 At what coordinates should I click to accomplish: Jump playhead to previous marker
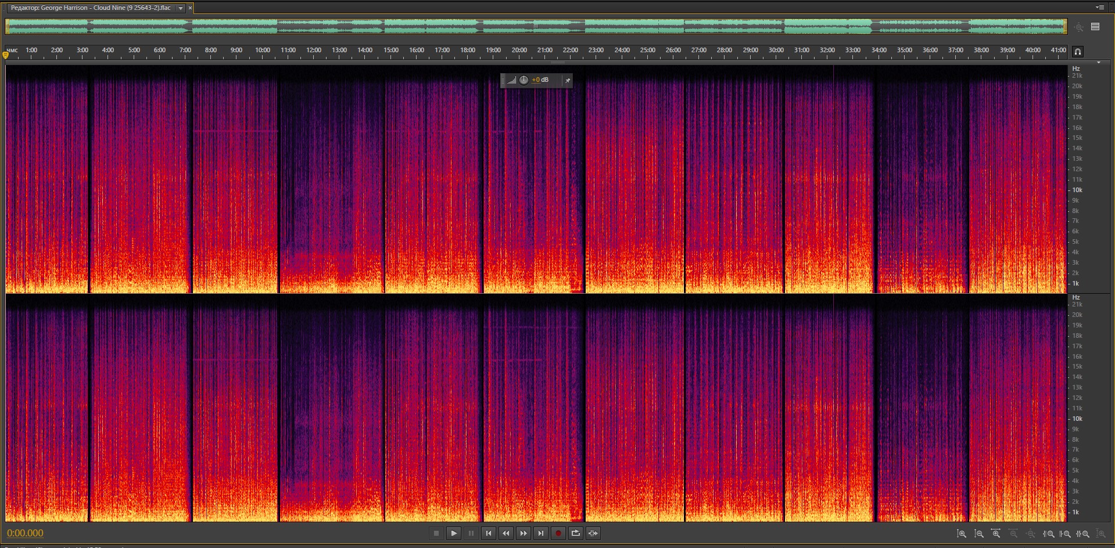tap(488, 533)
